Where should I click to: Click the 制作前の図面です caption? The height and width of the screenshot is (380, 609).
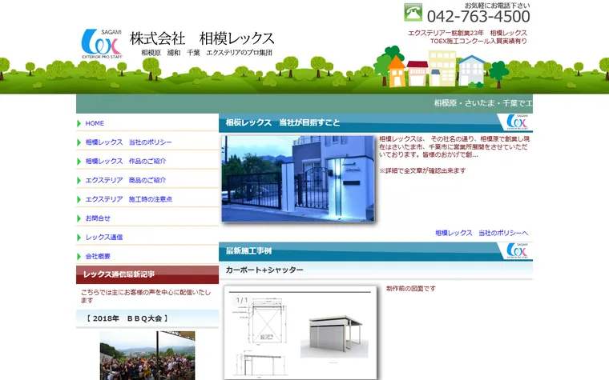point(411,289)
